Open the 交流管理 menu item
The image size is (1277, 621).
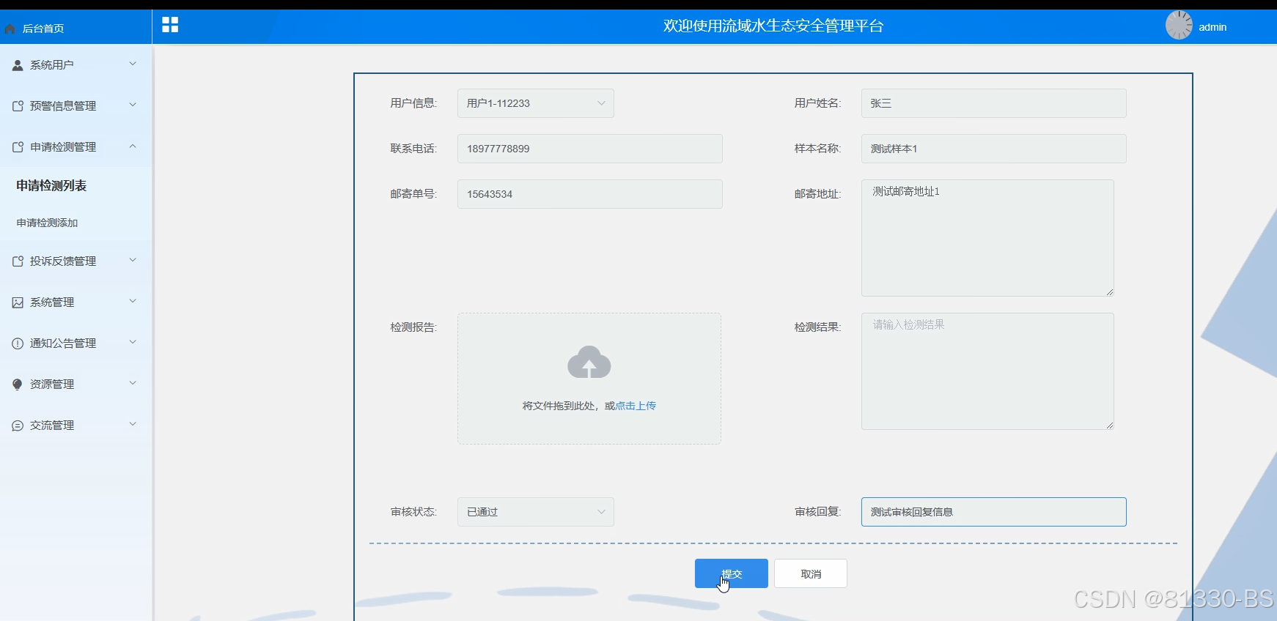[x=76, y=425]
